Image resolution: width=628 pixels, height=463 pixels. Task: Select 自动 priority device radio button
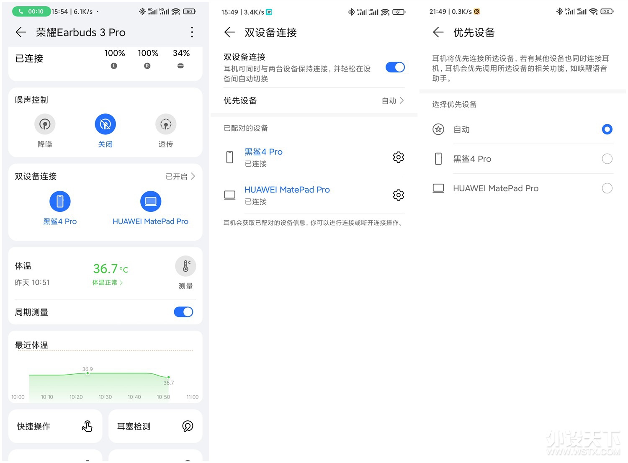[x=607, y=129]
